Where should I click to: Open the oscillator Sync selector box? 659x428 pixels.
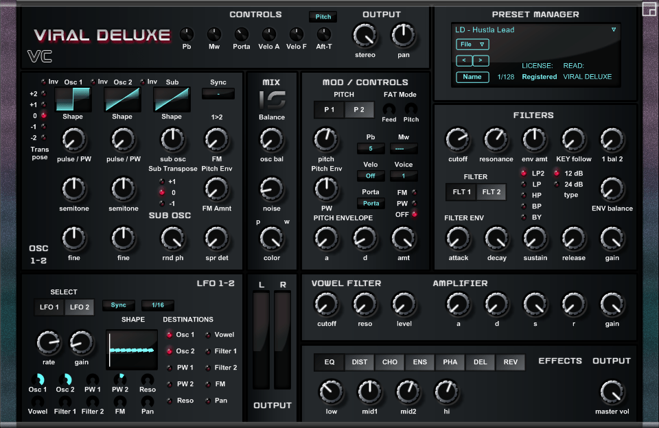pyautogui.click(x=218, y=94)
